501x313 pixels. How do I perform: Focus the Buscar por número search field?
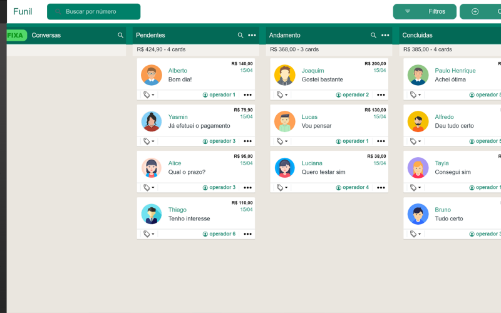tap(93, 11)
